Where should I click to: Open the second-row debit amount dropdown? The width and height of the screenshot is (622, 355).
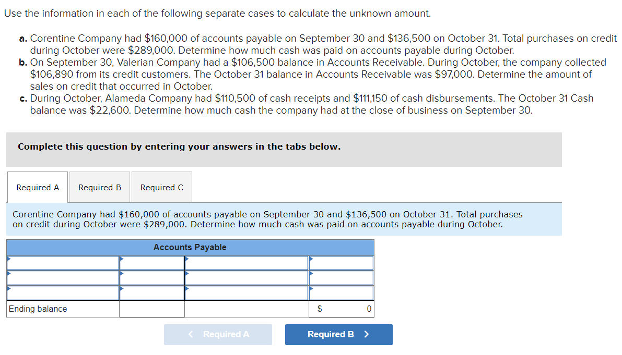[x=151, y=278]
